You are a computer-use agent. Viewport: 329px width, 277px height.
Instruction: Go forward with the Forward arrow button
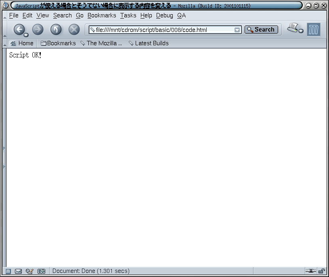coord(38,29)
